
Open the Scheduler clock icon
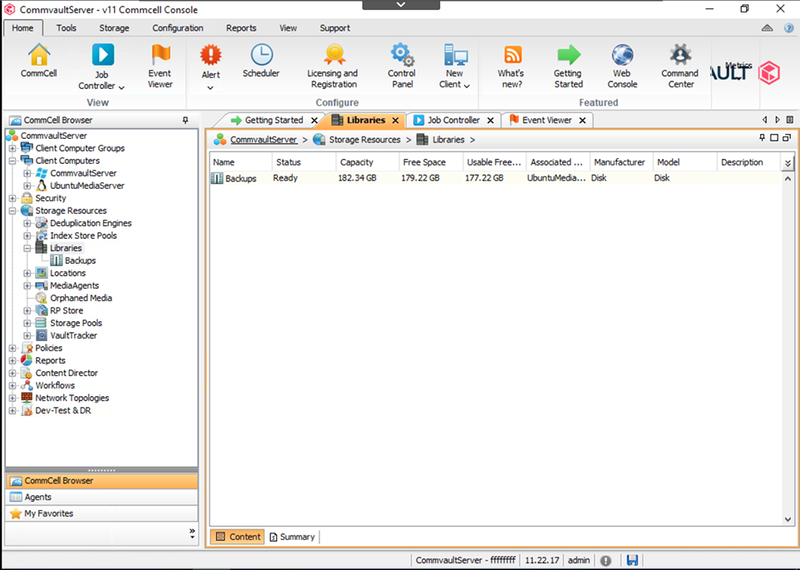(x=261, y=55)
